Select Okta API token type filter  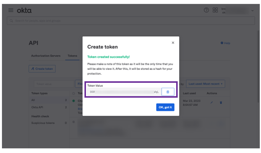click(x=37, y=107)
